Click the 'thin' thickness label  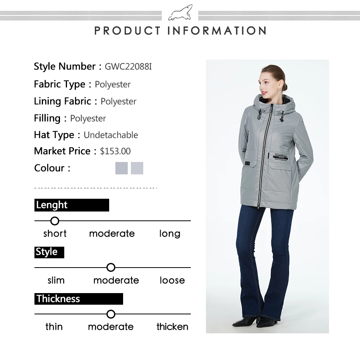point(54,327)
